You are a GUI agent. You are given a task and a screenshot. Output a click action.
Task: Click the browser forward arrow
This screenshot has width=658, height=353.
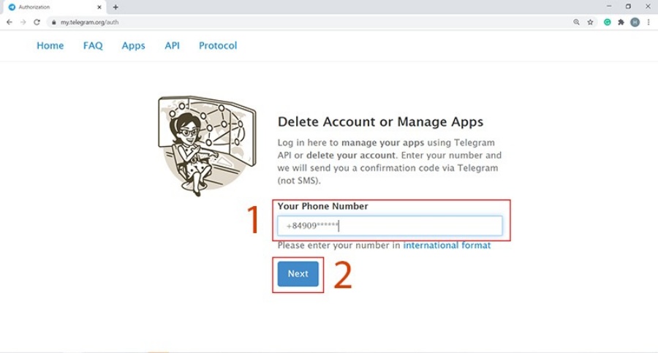tap(23, 22)
